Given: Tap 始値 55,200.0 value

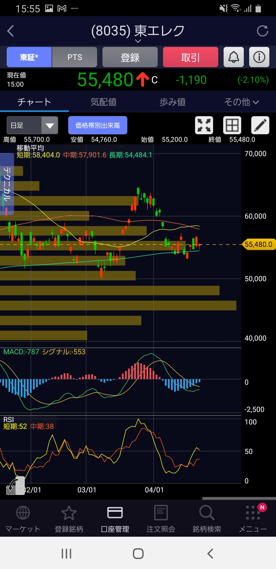Looking at the screenshot, I should click(x=175, y=139).
